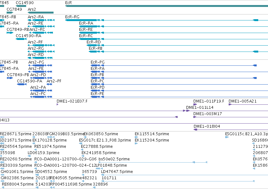
Task: Select the EST label 328896
Action: point(100,185)
